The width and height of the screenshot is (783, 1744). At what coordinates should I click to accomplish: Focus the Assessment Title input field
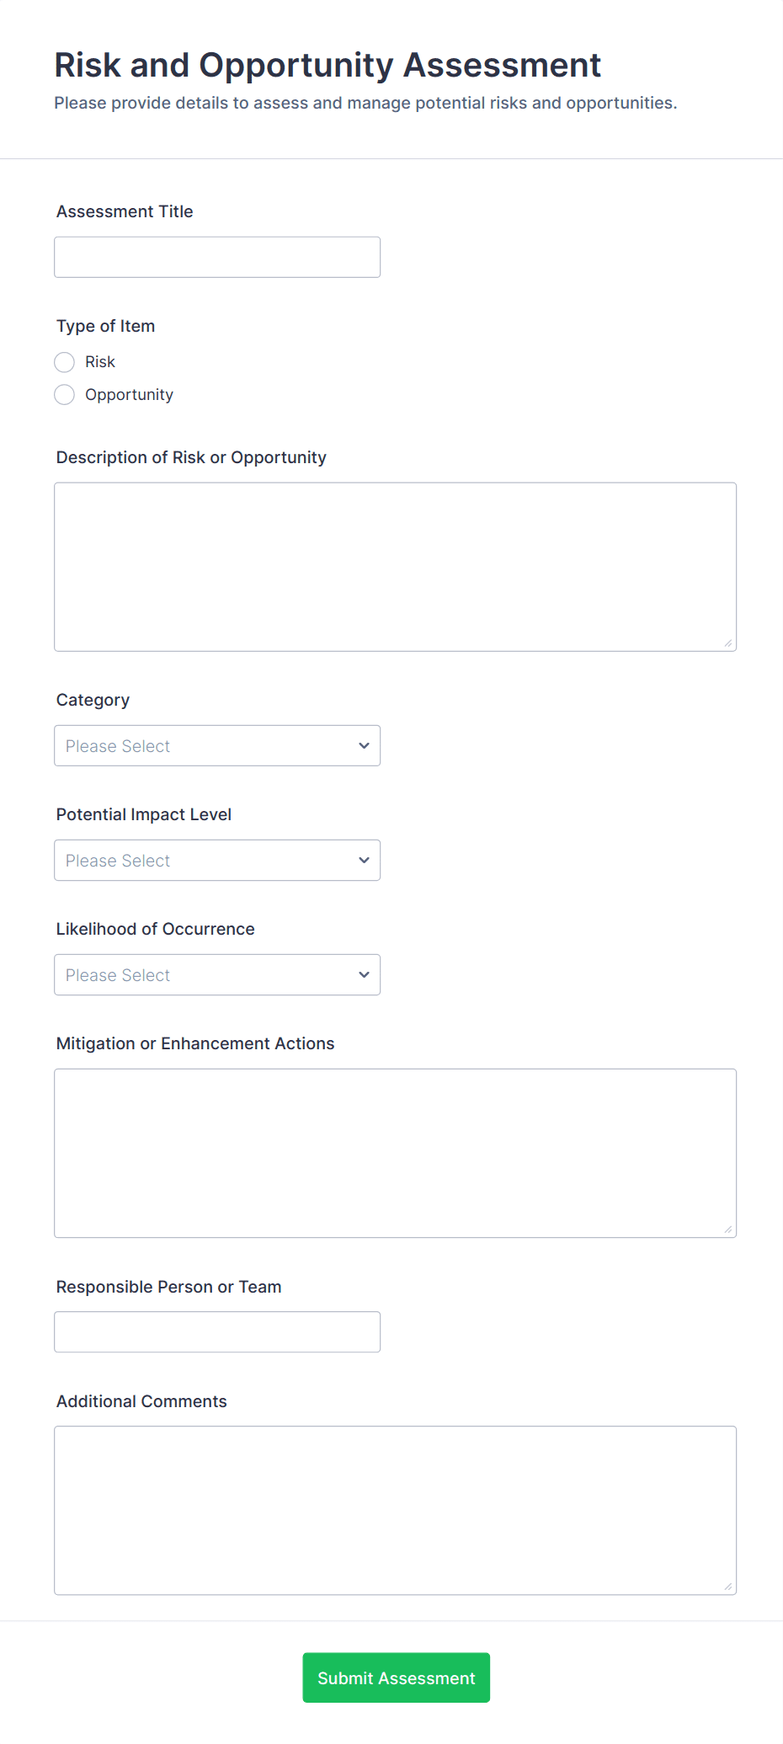[x=216, y=258]
